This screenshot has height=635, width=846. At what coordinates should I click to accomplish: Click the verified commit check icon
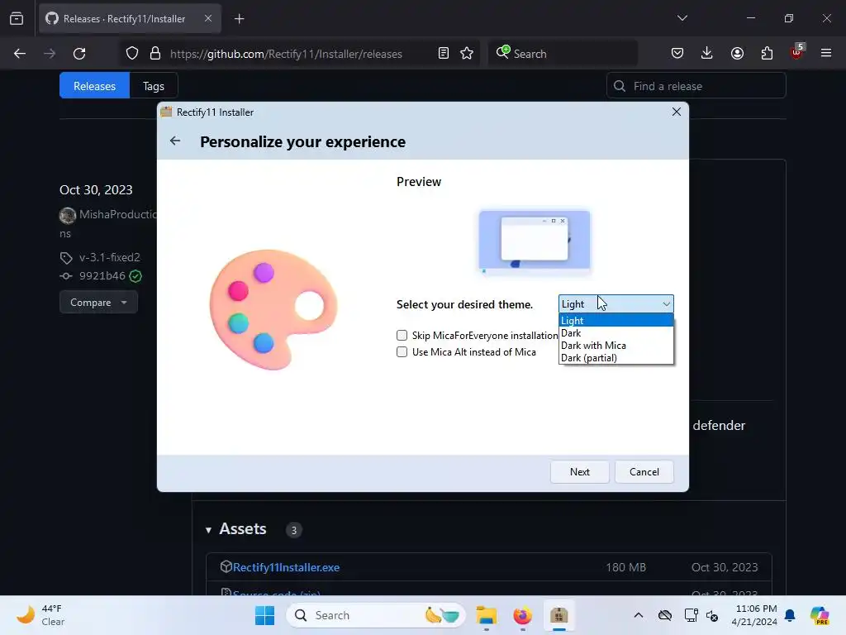pos(135,276)
